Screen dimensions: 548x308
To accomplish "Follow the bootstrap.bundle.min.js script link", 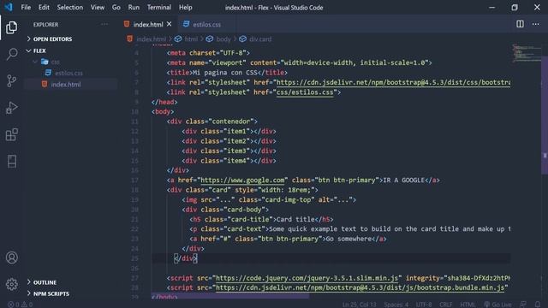I will [x=360, y=287].
